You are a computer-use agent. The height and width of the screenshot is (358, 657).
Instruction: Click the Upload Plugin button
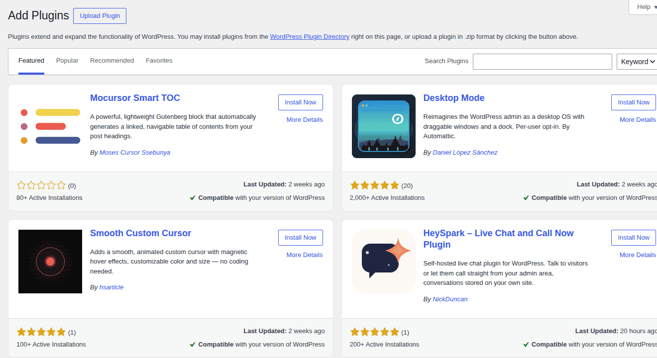click(x=100, y=16)
